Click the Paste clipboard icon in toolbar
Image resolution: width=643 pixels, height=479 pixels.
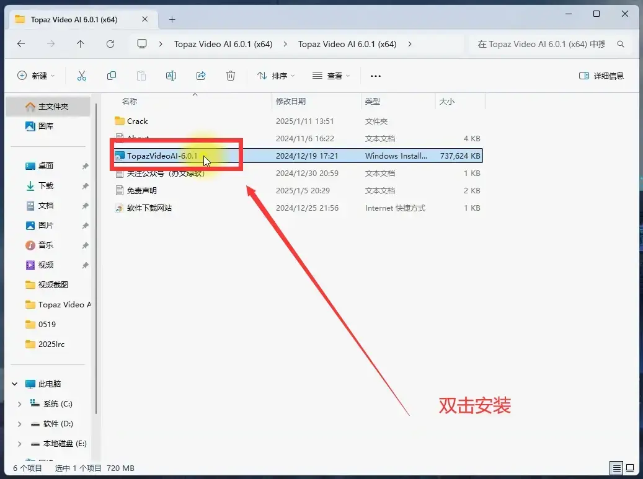click(141, 76)
